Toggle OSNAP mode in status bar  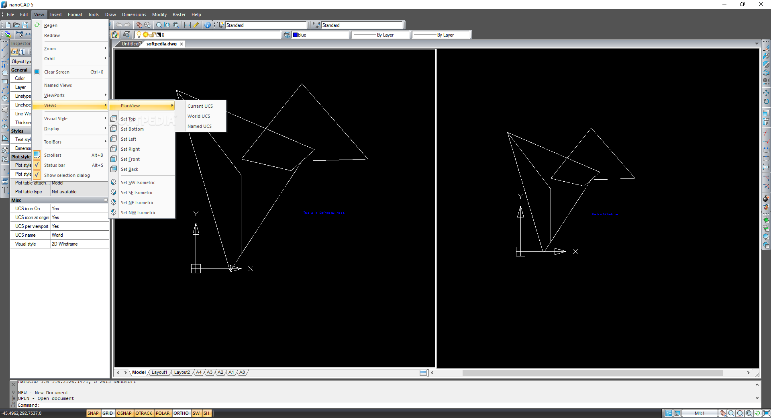124,413
